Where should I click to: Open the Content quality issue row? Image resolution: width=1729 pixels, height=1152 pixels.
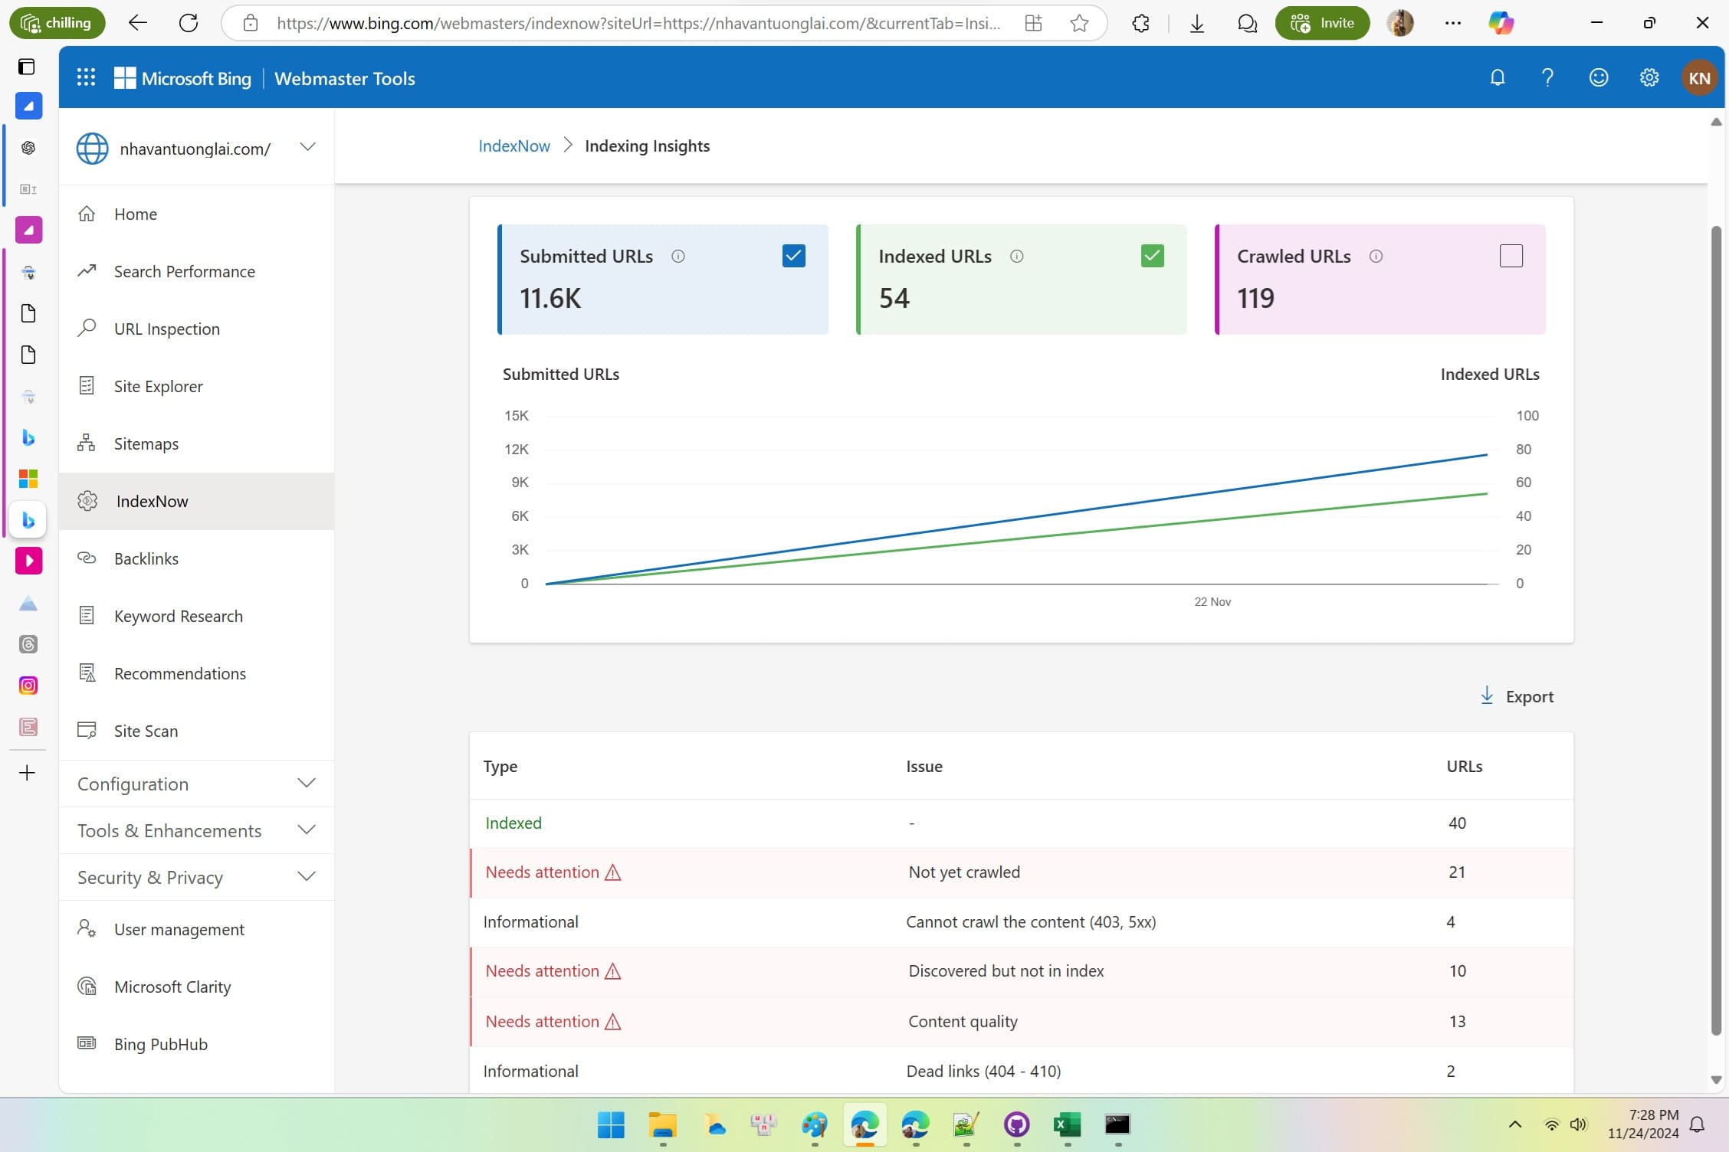coord(1021,1021)
